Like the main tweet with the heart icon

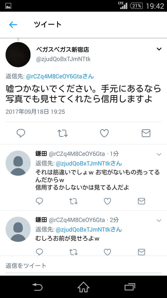pos(104,133)
